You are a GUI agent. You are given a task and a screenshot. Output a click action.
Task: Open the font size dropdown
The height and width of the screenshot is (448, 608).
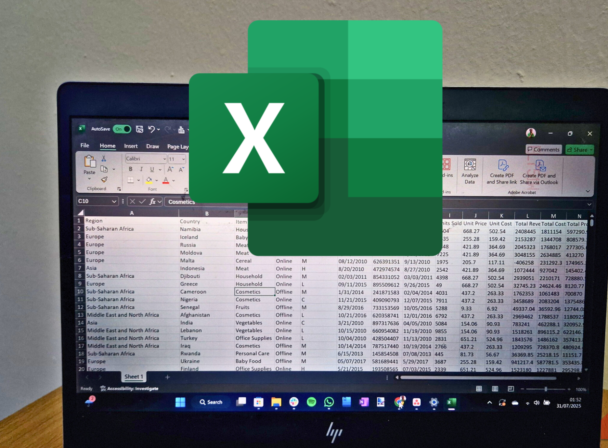click(183, 159)
